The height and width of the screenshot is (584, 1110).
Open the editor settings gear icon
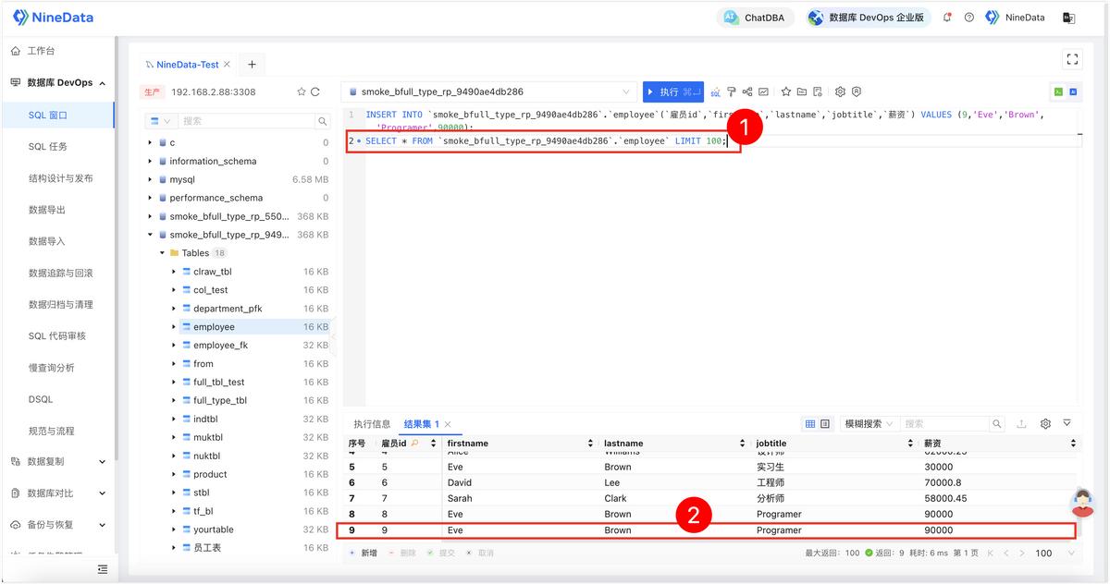pyautogui.click(x=840, y=91)
